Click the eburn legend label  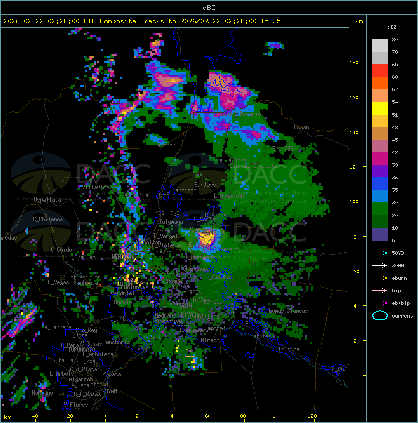pyautogui.click(x=399, y=278)
